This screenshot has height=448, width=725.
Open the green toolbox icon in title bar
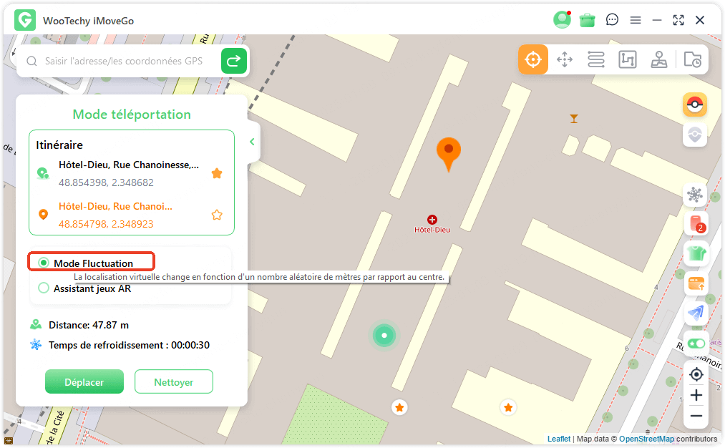(x=588, y=20)
